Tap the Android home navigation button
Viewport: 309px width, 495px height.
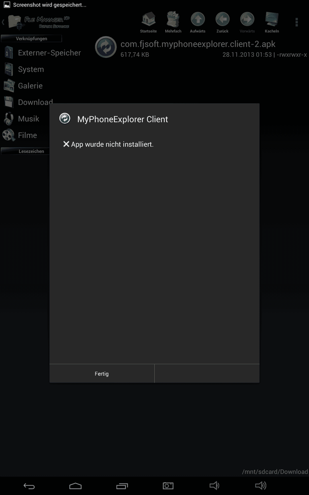76,486
